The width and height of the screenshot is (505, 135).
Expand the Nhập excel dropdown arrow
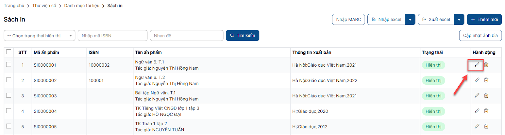click(410, 19)
